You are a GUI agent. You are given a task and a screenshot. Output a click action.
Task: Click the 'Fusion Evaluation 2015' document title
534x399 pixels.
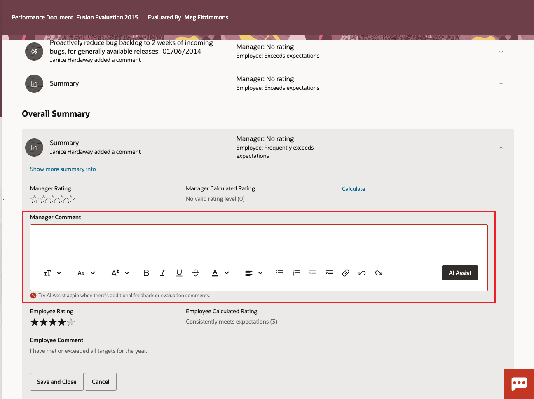[107, 17]
